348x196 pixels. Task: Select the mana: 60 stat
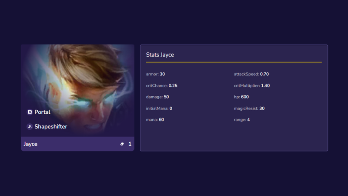[155, 119]
